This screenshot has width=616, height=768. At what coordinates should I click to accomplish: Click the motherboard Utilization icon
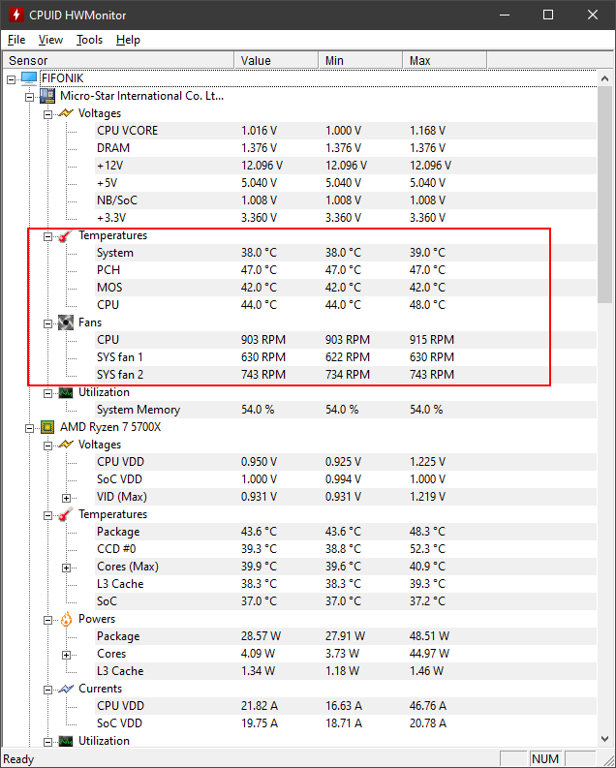point(66,392)
